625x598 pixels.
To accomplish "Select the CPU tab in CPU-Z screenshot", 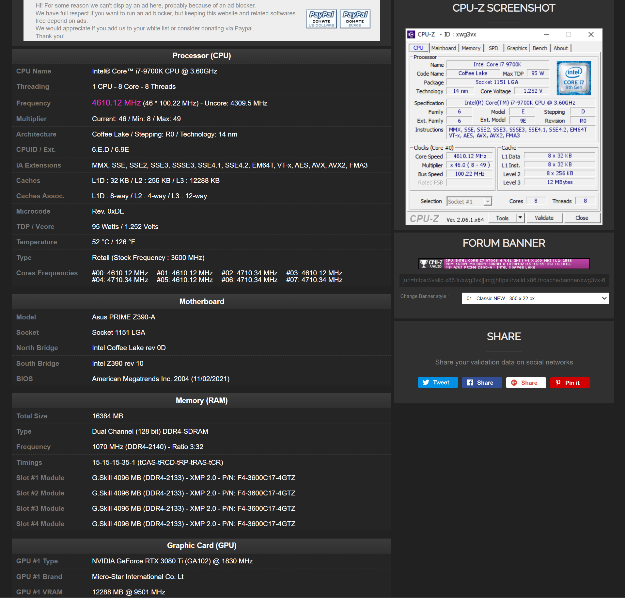I will (x=418, y=48).
